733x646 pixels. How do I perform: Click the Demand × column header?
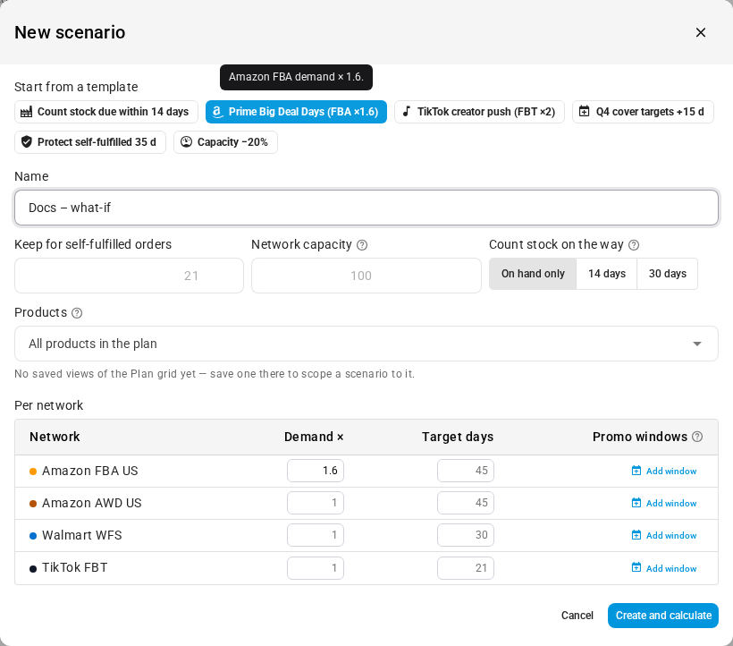[x=314, y=437]
